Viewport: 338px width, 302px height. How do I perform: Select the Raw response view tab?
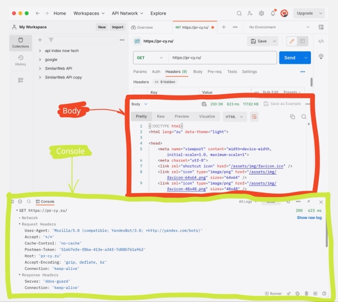point(161,116)
